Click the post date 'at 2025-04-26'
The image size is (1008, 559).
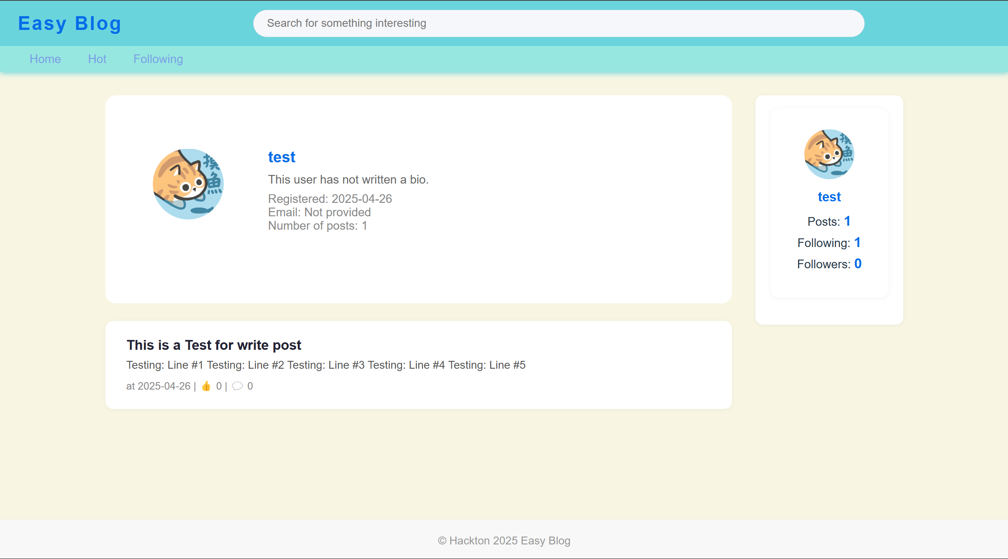coord(158,386)
